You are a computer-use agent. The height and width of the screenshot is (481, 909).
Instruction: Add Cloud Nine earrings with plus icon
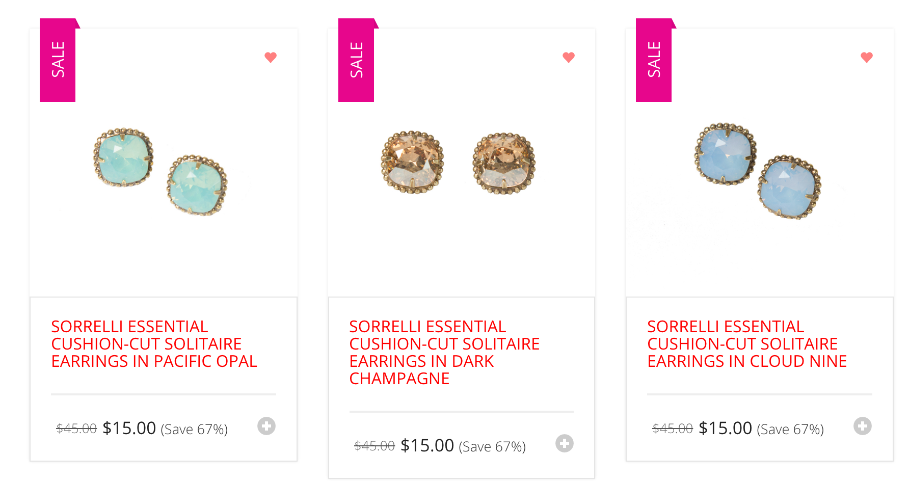[863, 426]
